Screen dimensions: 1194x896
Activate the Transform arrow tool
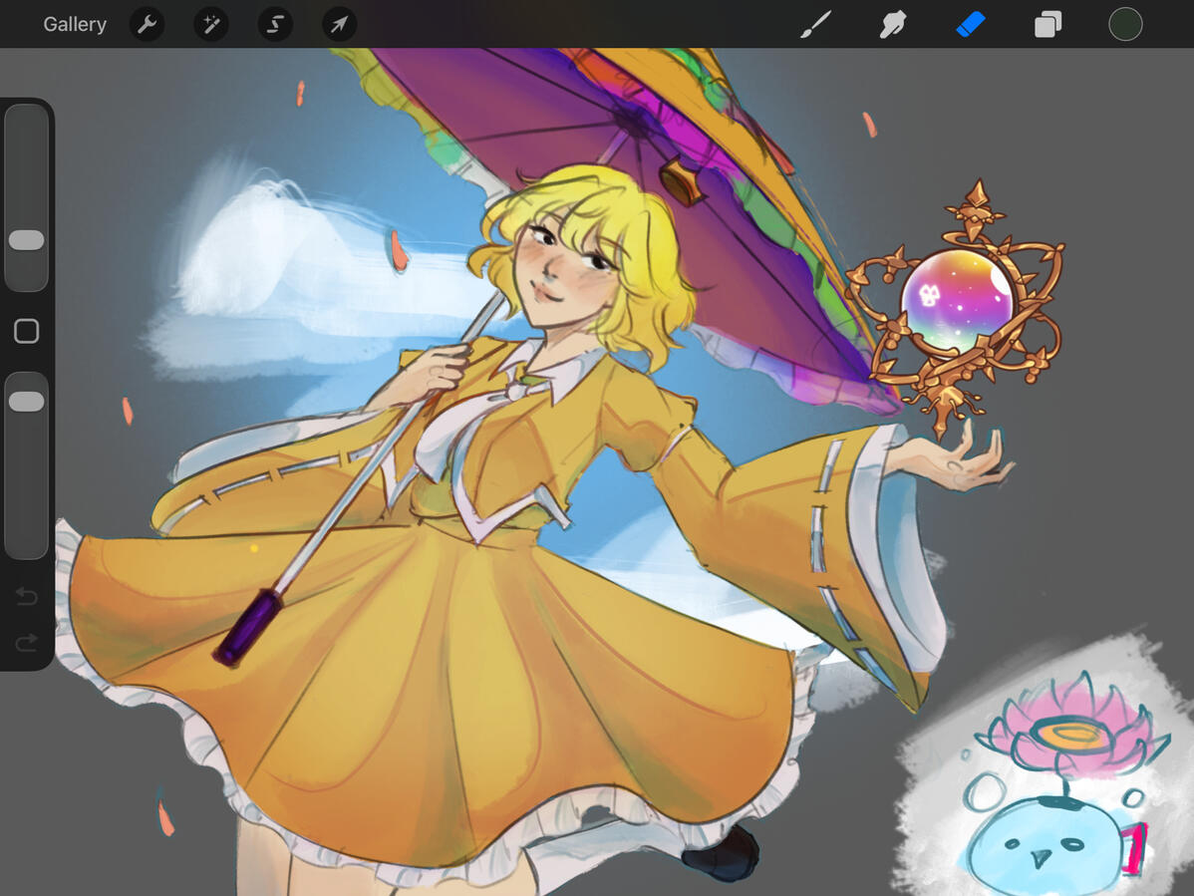[x=339, y=24]
